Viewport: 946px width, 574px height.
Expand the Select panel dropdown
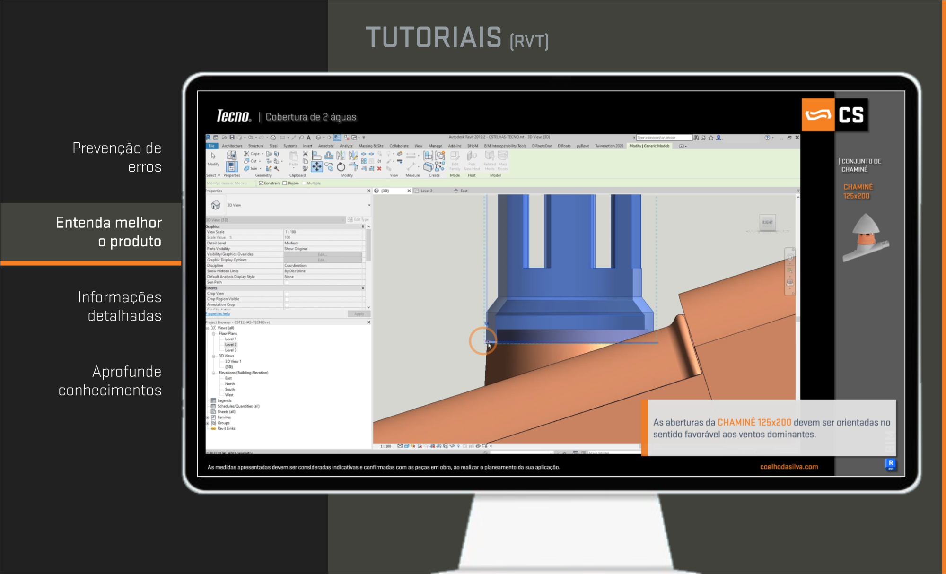[x=213, y=175]
